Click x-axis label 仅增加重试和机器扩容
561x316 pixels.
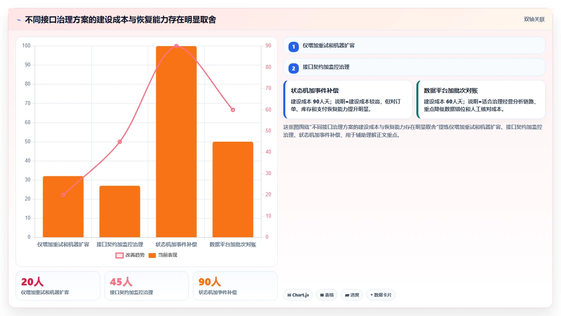(x=63, y=244)
